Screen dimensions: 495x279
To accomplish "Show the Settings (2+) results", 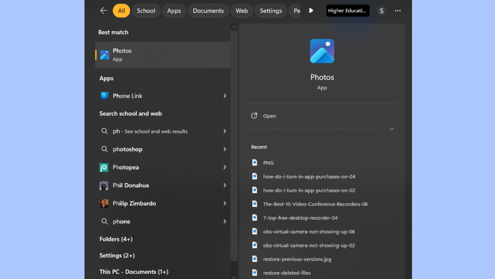I will coord(117,255).
